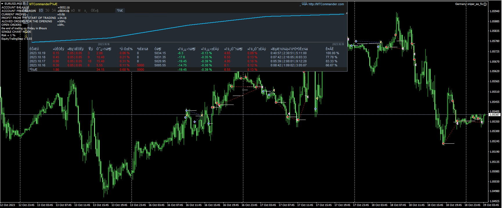
Task: Click the smiley Expert Advisor status icon
Action: click(x=485, y=4)
